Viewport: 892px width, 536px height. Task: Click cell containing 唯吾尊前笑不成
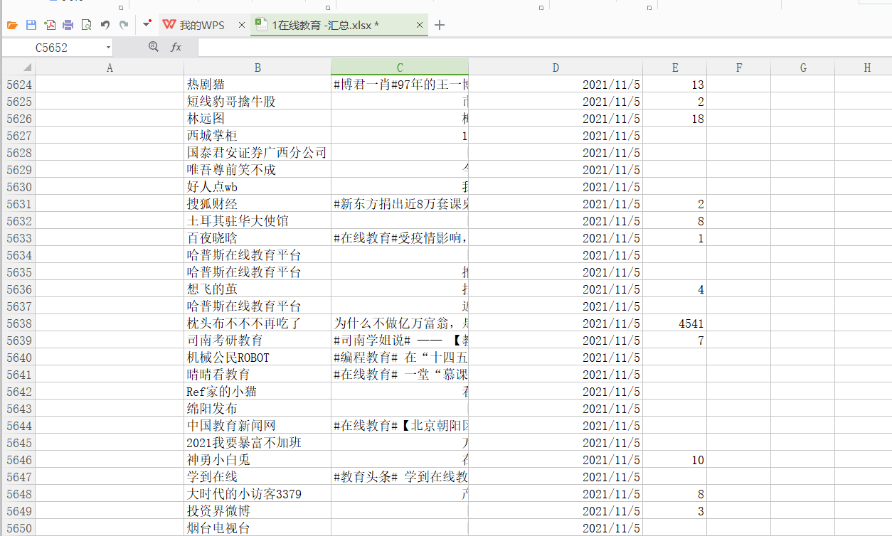click(x=257, y=170)
